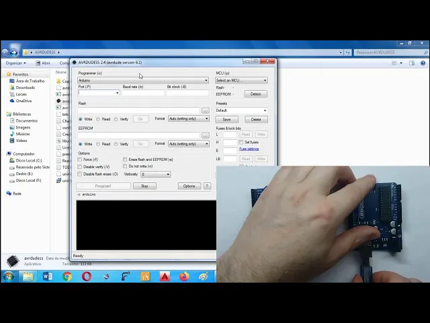
Task: Open the Programmer dropdown showing Arduino
Action: click(143, 81)
